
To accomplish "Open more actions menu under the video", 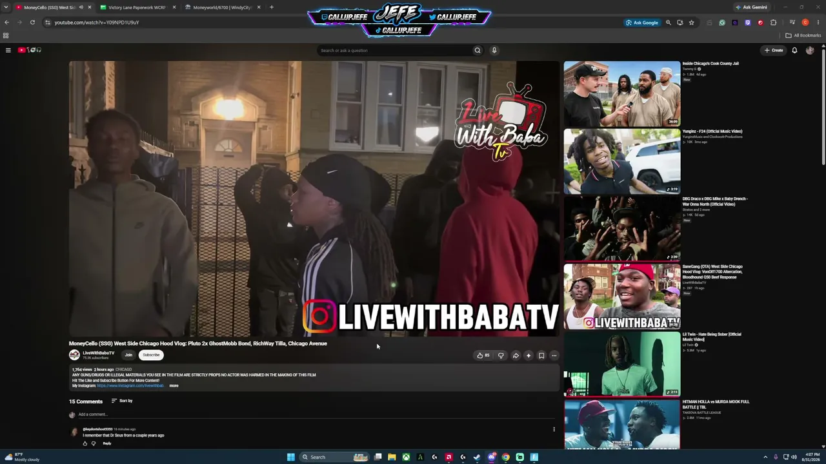I will coord(554,355).
